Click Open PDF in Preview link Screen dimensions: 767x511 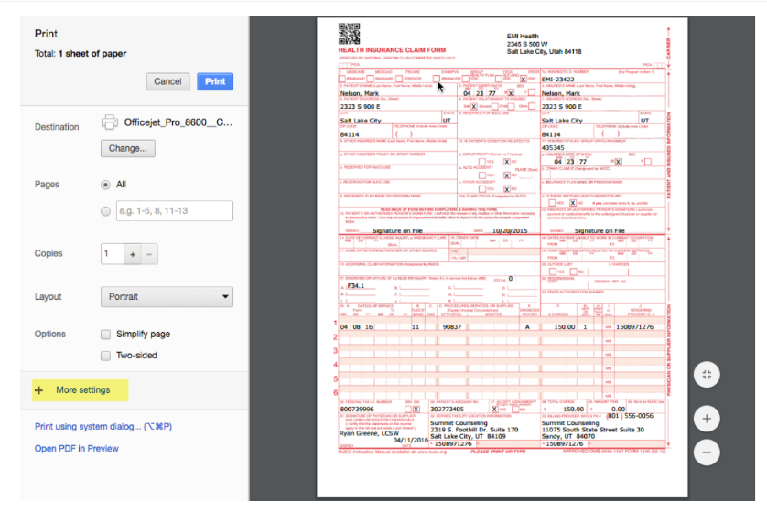tap(76, 449)
